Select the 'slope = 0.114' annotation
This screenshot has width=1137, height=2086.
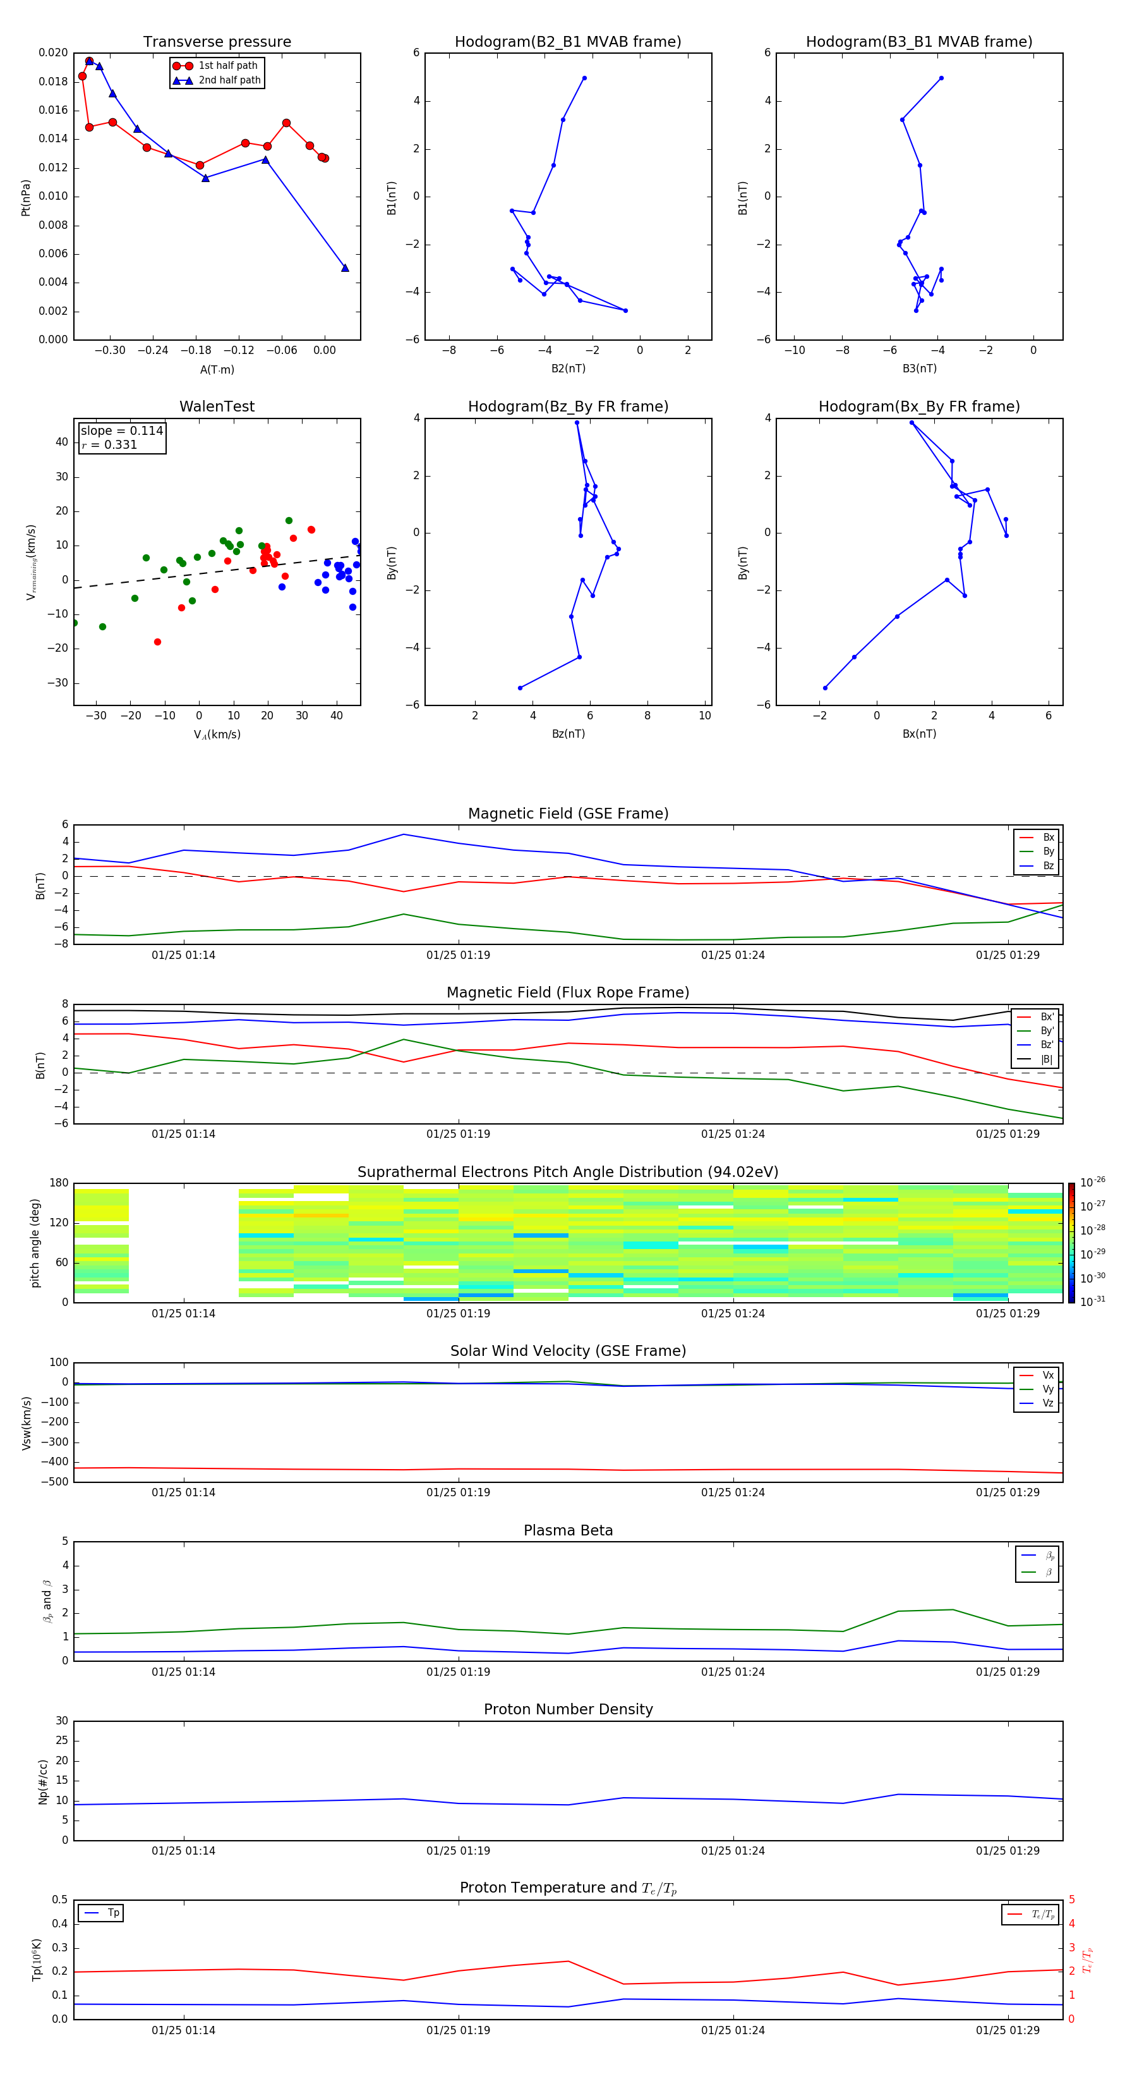coord(121,431)
